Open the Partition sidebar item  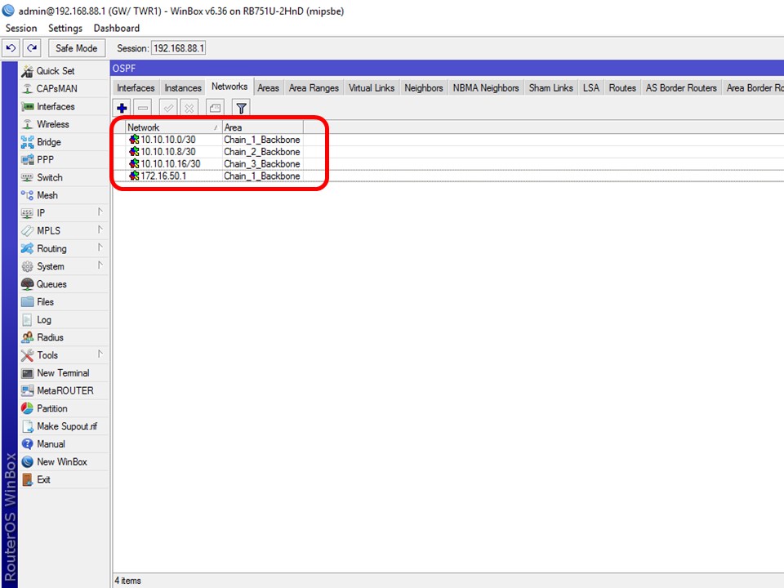64,408
